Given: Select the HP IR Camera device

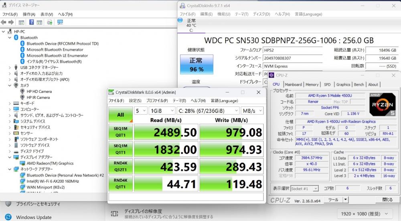Looking at the screenshot, I should [x=38, y=97].
